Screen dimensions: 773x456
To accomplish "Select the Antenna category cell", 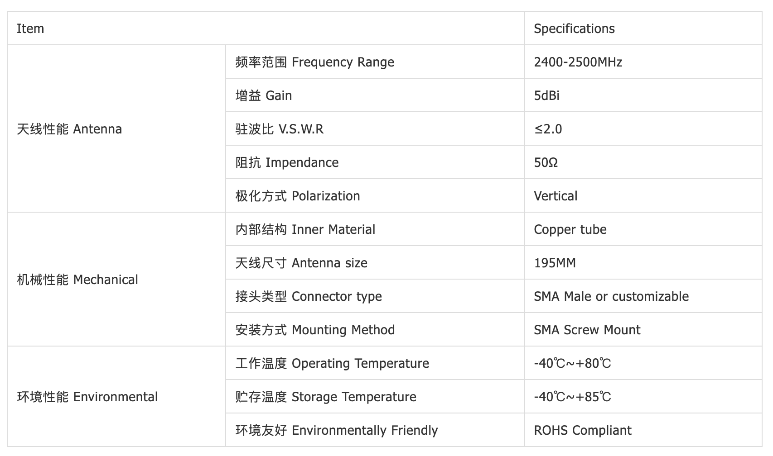I will point(116,128).
